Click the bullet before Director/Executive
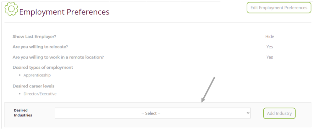314x129 pixels. click(x=19, y=94)
